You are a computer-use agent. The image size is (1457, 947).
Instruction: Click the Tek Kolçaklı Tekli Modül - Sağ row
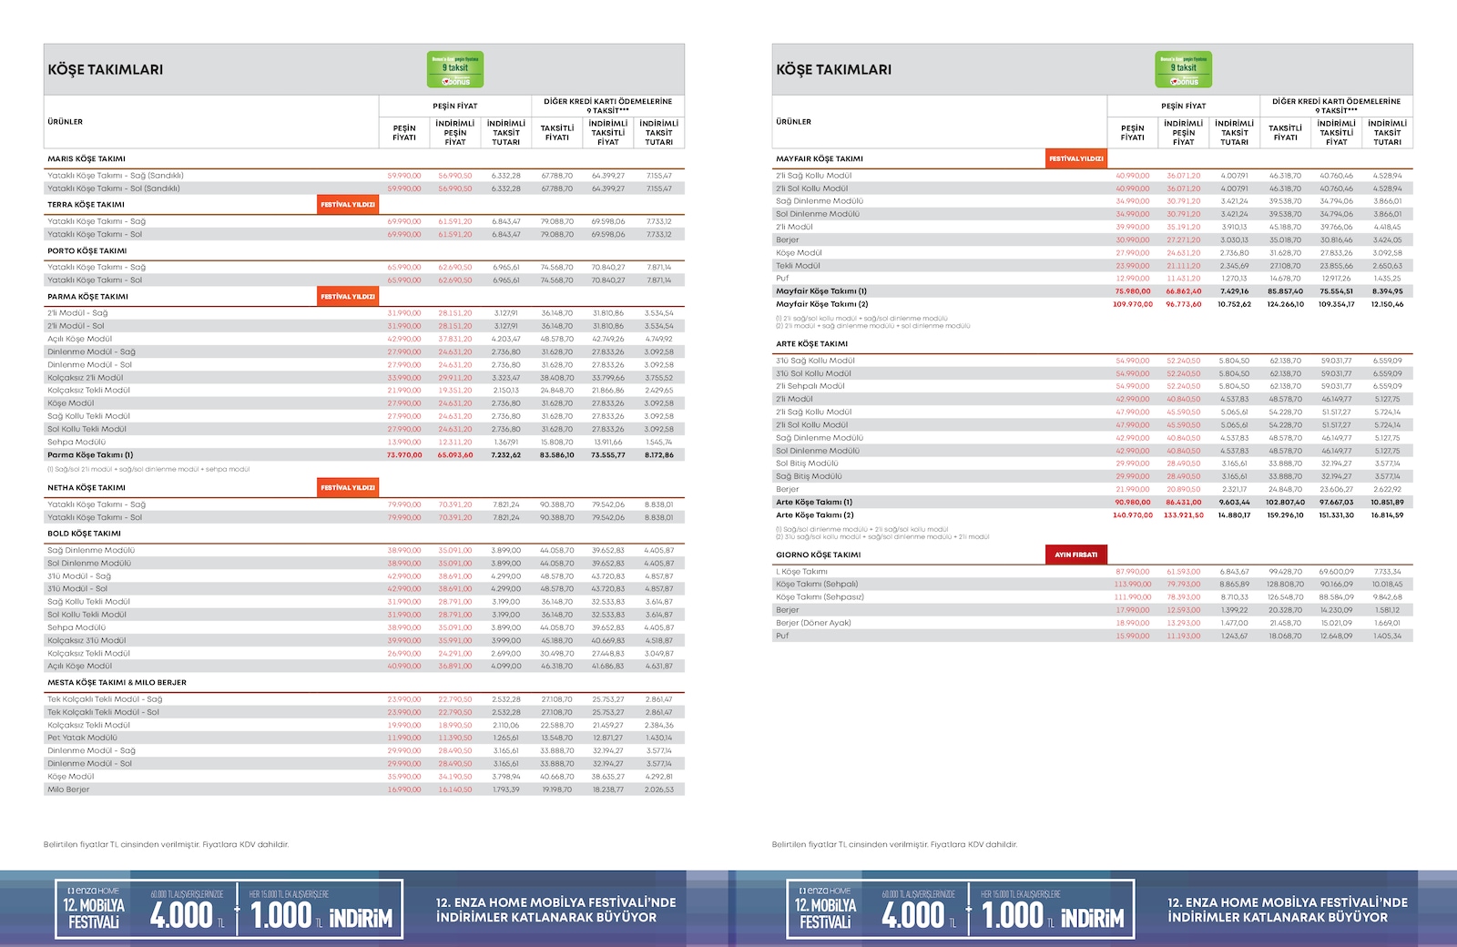pyautogui.click(x=364, y=699)
